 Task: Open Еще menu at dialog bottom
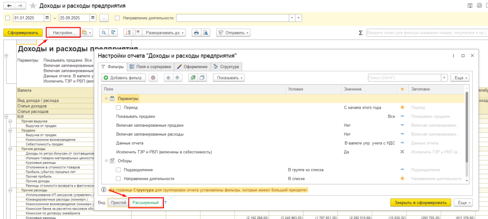click(463, 202)
